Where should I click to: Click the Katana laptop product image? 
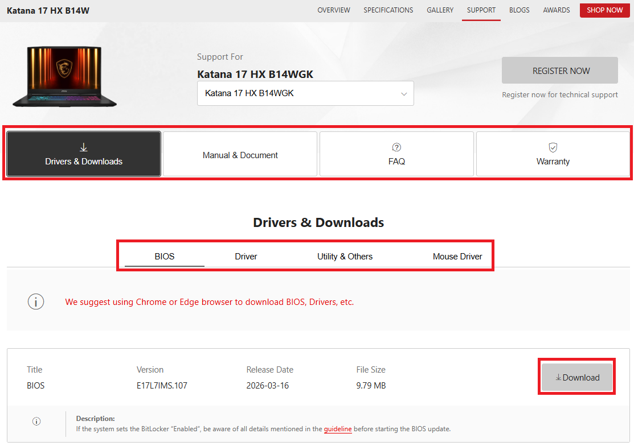(65, 76)
